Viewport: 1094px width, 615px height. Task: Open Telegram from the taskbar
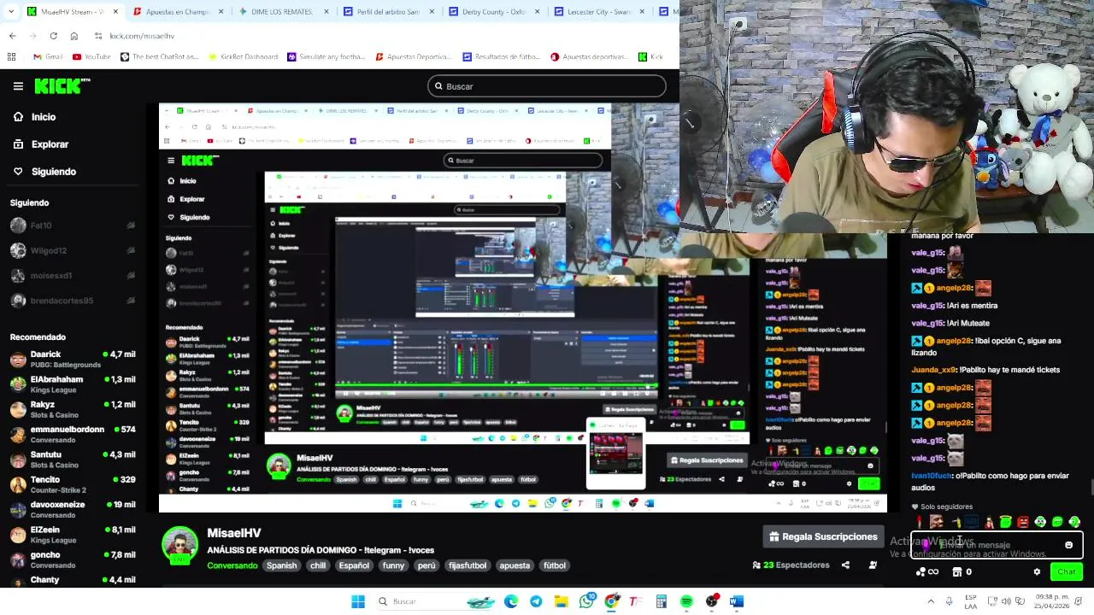click(x=536, y=601)
